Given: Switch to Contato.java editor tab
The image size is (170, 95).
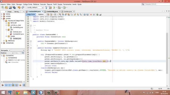Looking at the screenshot, I should (x=68, y=12).
